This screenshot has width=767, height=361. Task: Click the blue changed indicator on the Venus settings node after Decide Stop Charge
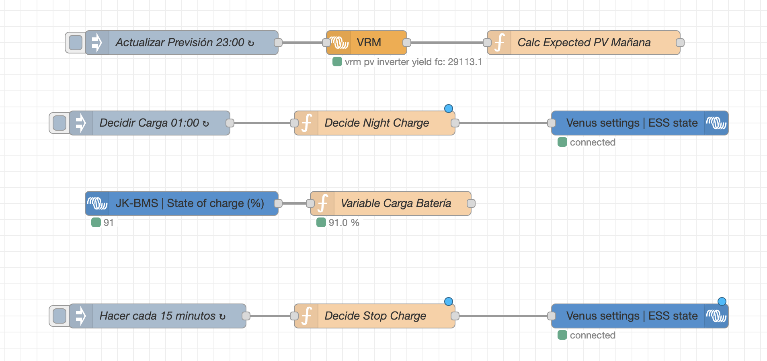(x=722, y=302)
